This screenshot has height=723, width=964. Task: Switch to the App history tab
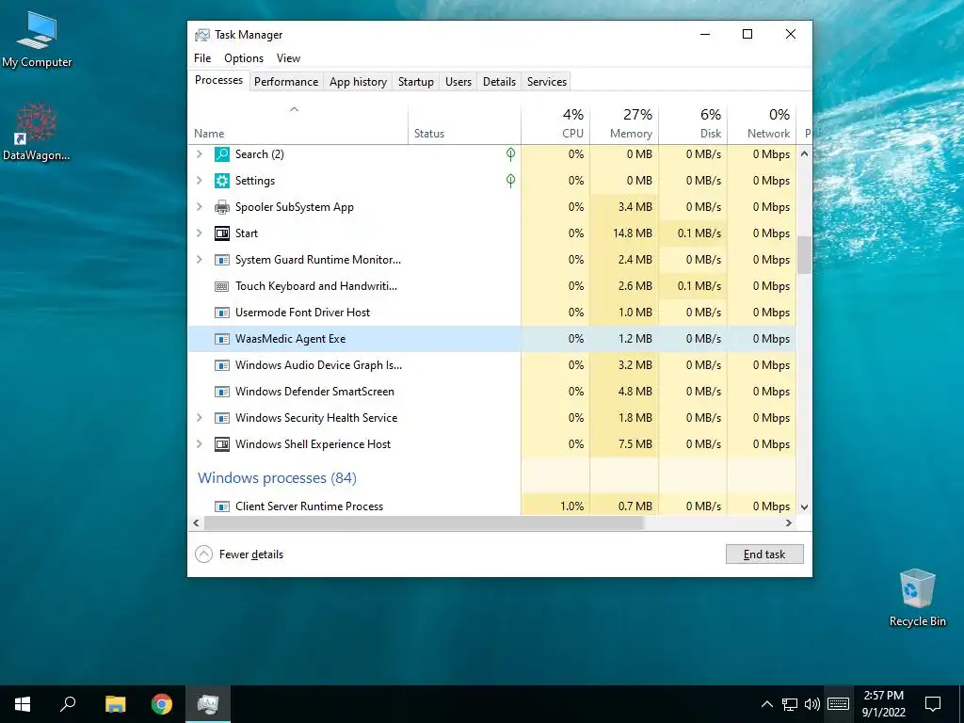(x=358, y=82)
